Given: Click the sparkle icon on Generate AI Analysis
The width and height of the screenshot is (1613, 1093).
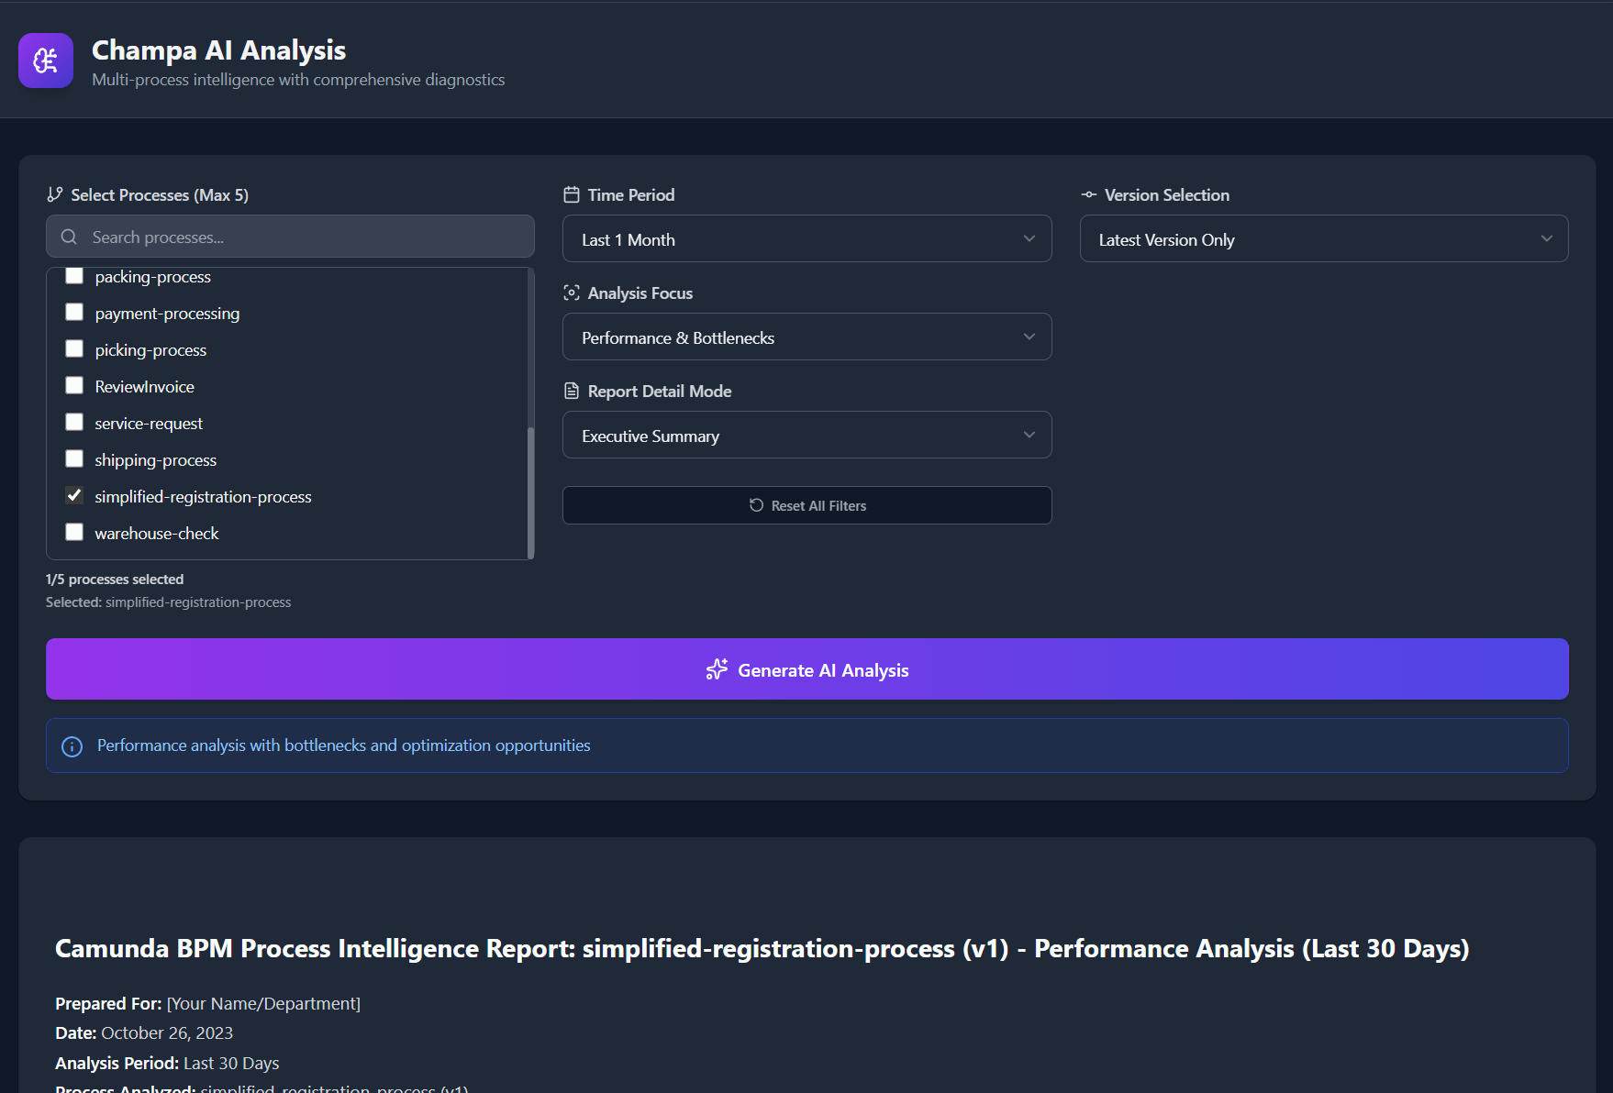Looking at the screenshot, I should pyautogui.click(x=716, y=669).
